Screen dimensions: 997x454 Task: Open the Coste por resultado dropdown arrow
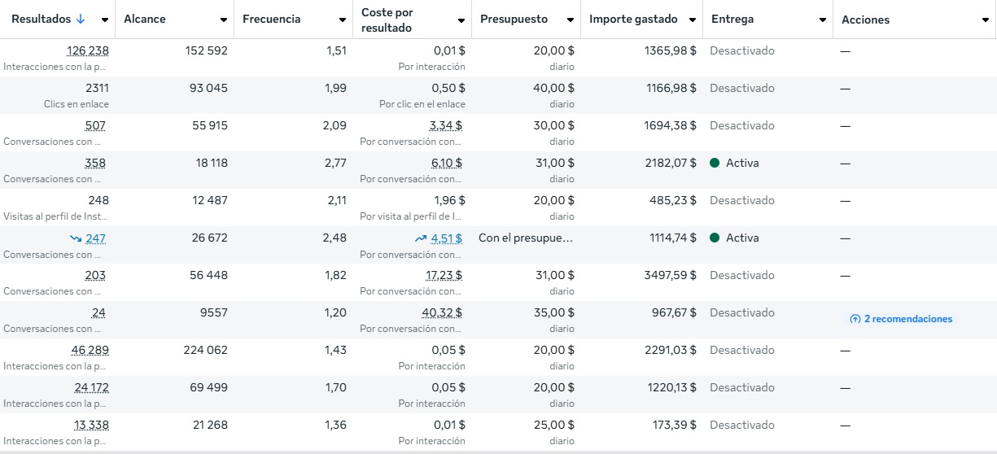461,20
